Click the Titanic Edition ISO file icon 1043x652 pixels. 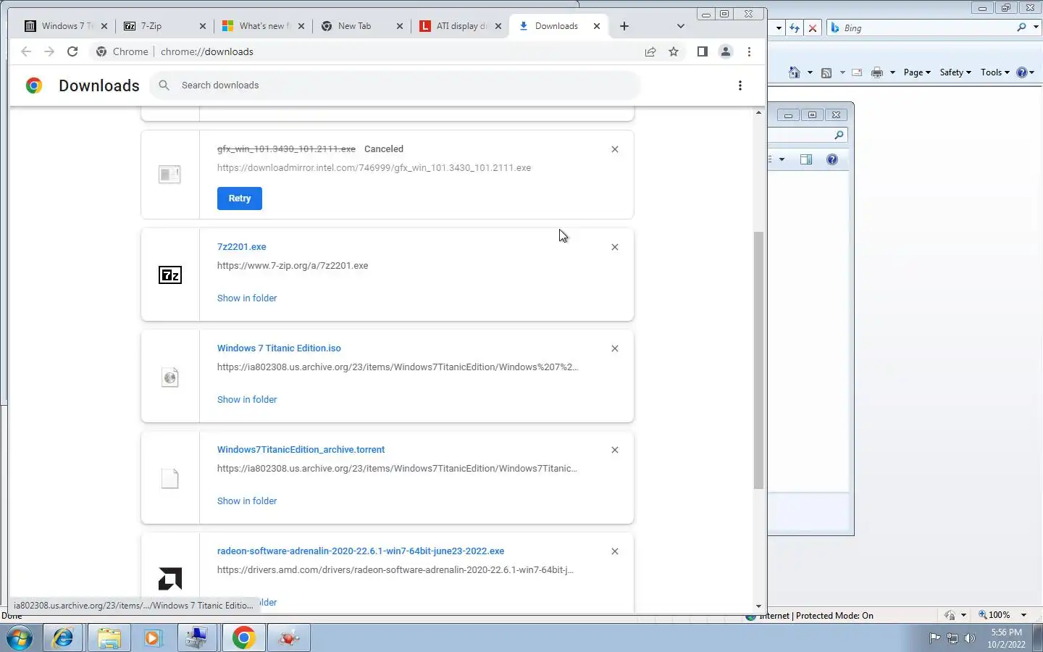coord(170,377)
